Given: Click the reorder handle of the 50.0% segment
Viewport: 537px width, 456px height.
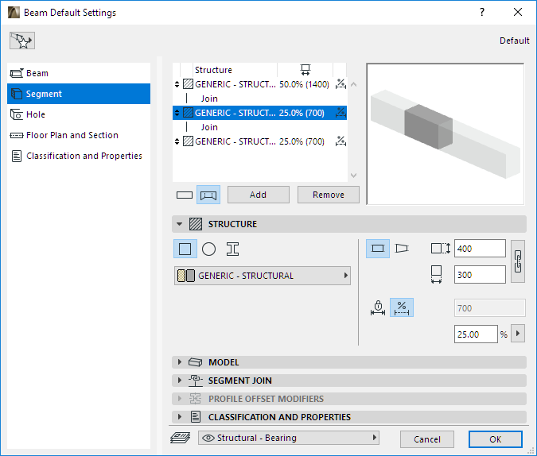Looking at the screenshot, I should (x=177, y=84).
